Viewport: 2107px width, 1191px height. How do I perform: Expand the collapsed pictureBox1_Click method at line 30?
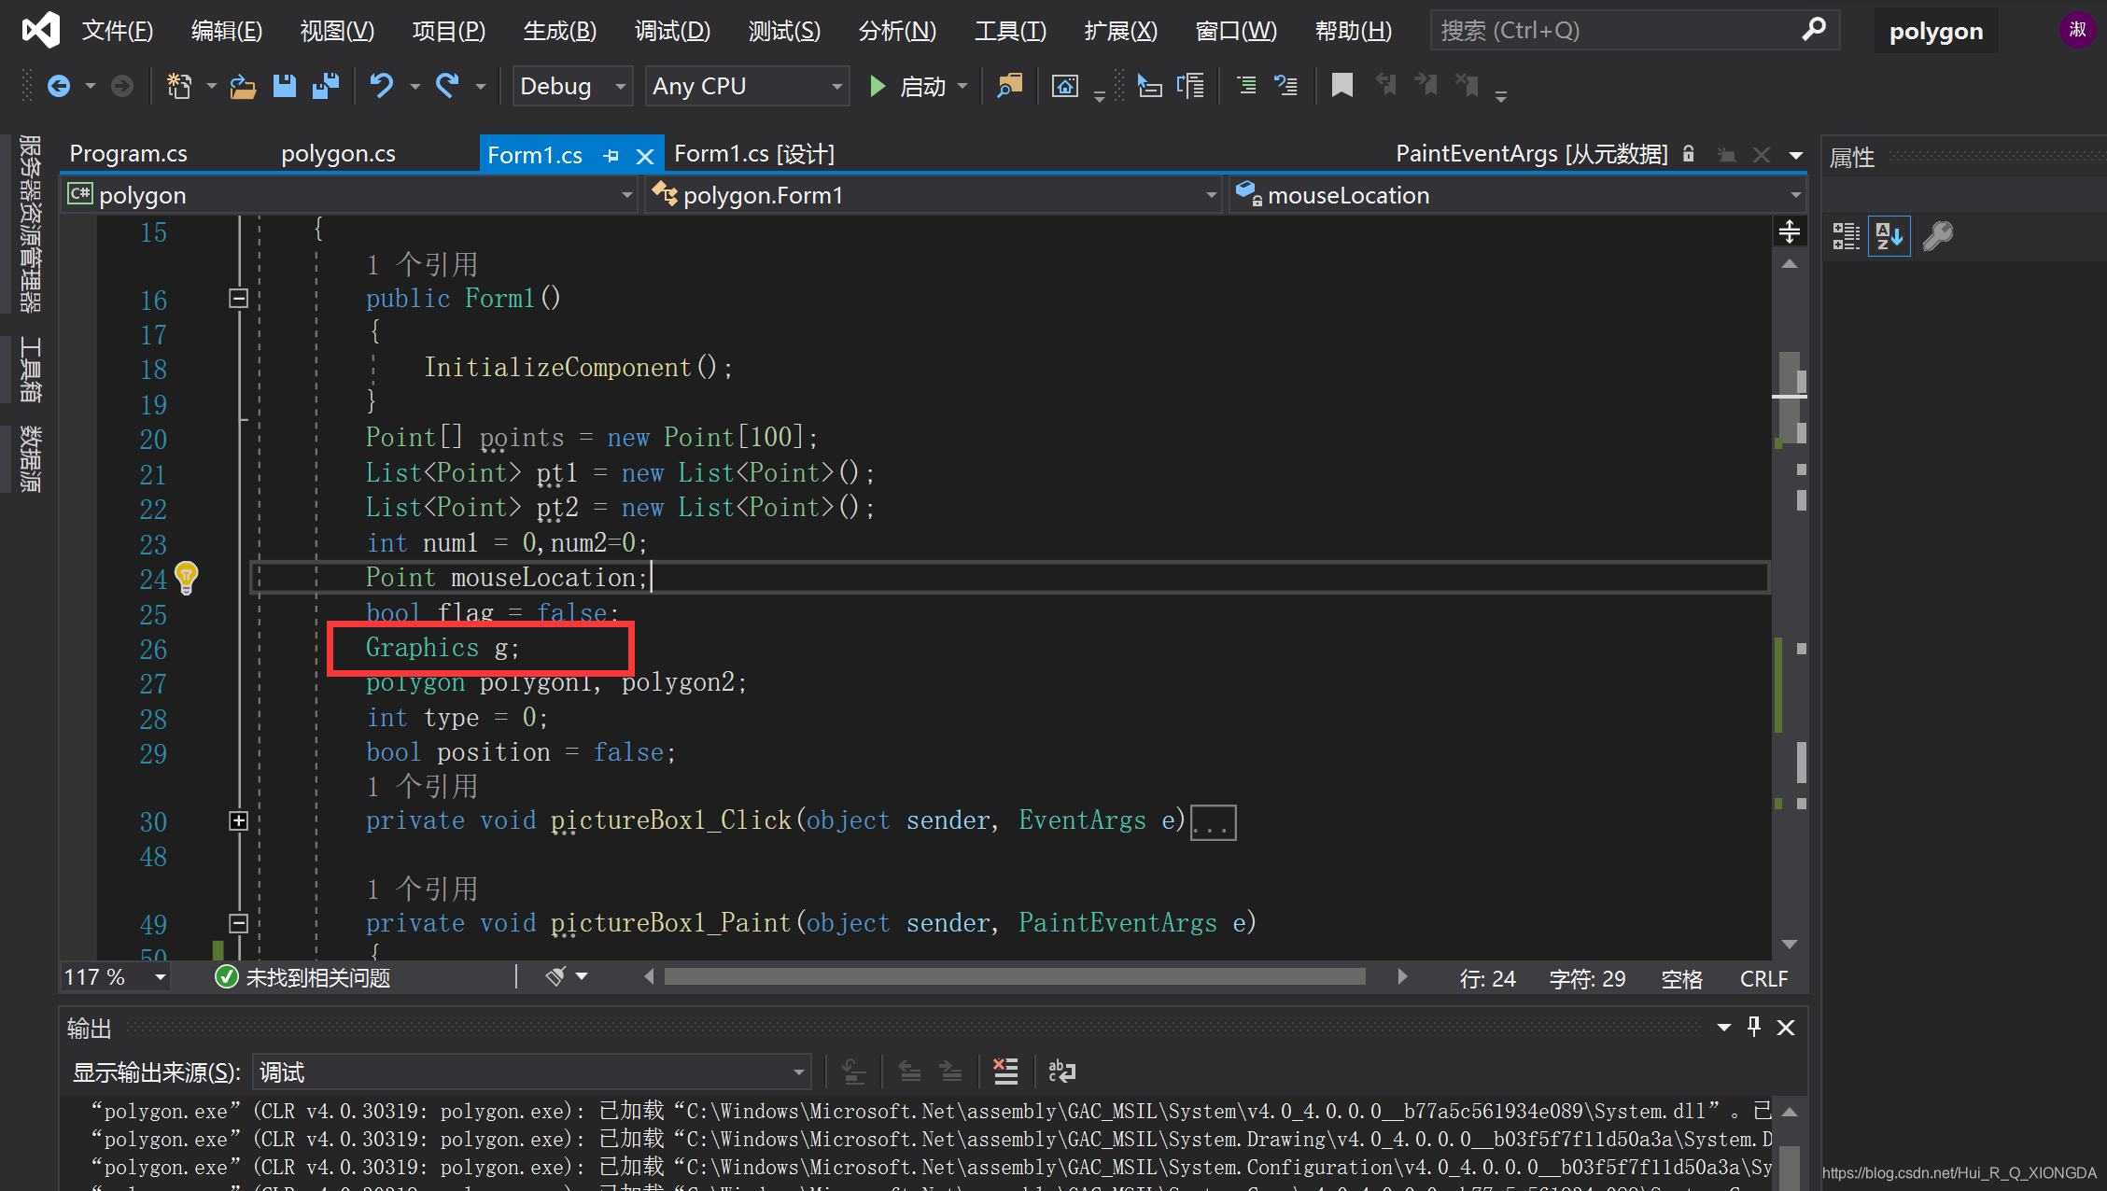[238, 820]
